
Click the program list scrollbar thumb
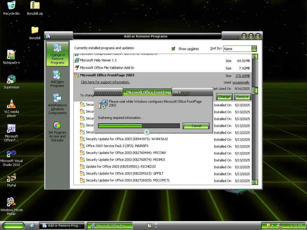point(255,90)
